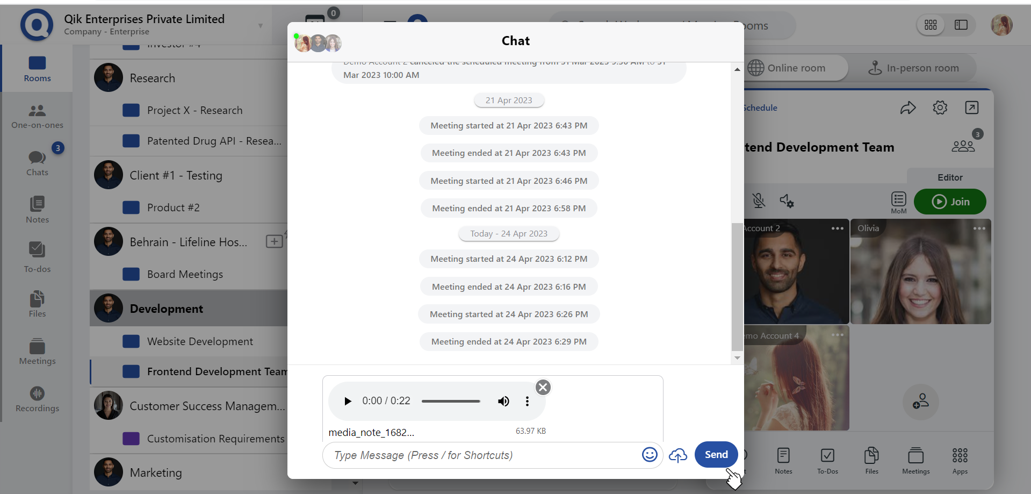Image resolution: width=1031 pixels, height=494 pixels.
Task: Open the MoM minutes icon
Action: [x=898, y=202]
